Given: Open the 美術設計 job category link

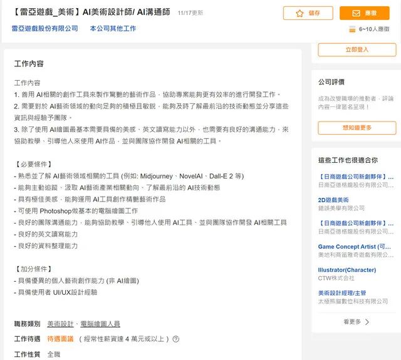Looking at the screenshot, I should click(x=60, y=324).
